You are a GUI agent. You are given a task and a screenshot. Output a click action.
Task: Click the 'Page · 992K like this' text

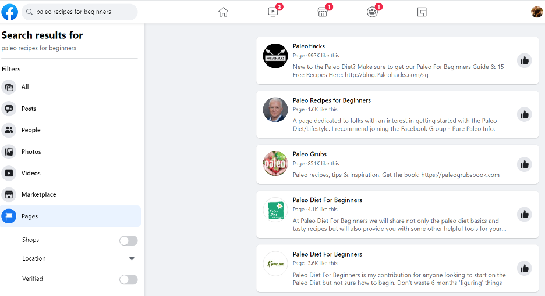[316, 56]
